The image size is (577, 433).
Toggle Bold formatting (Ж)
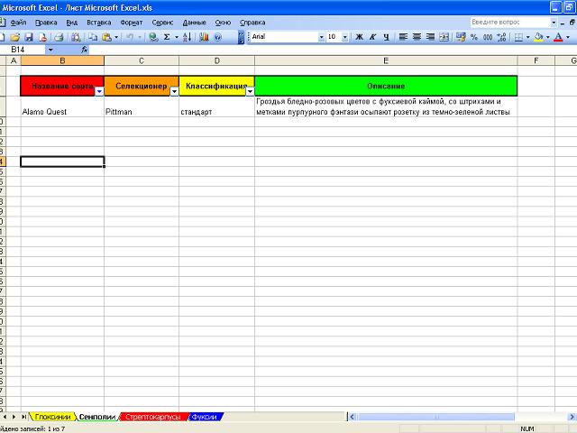click(359, 37)
